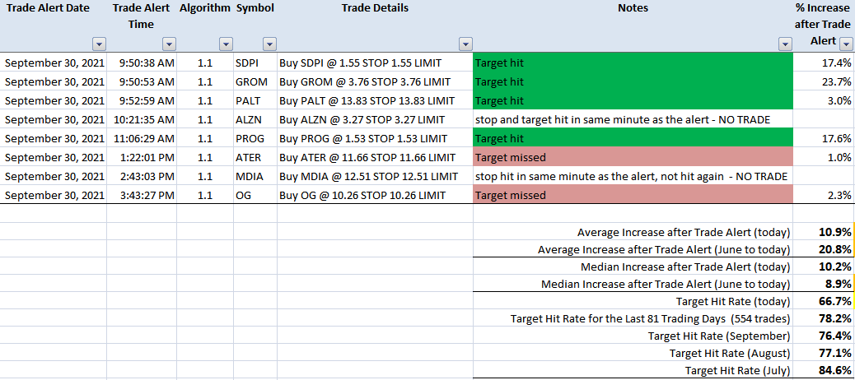
Task: Click the 'Notes' column header
Action: 633,8
